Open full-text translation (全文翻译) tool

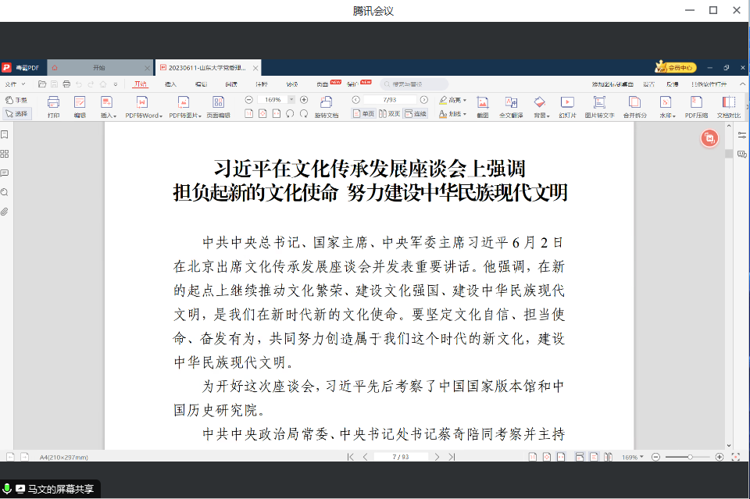click(511, 102)
